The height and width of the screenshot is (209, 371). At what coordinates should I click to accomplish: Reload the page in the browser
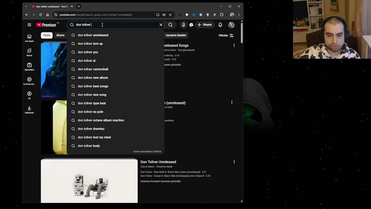(x=41, y=15)
